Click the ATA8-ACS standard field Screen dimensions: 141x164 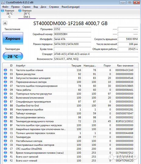click(x=96, y=54)
